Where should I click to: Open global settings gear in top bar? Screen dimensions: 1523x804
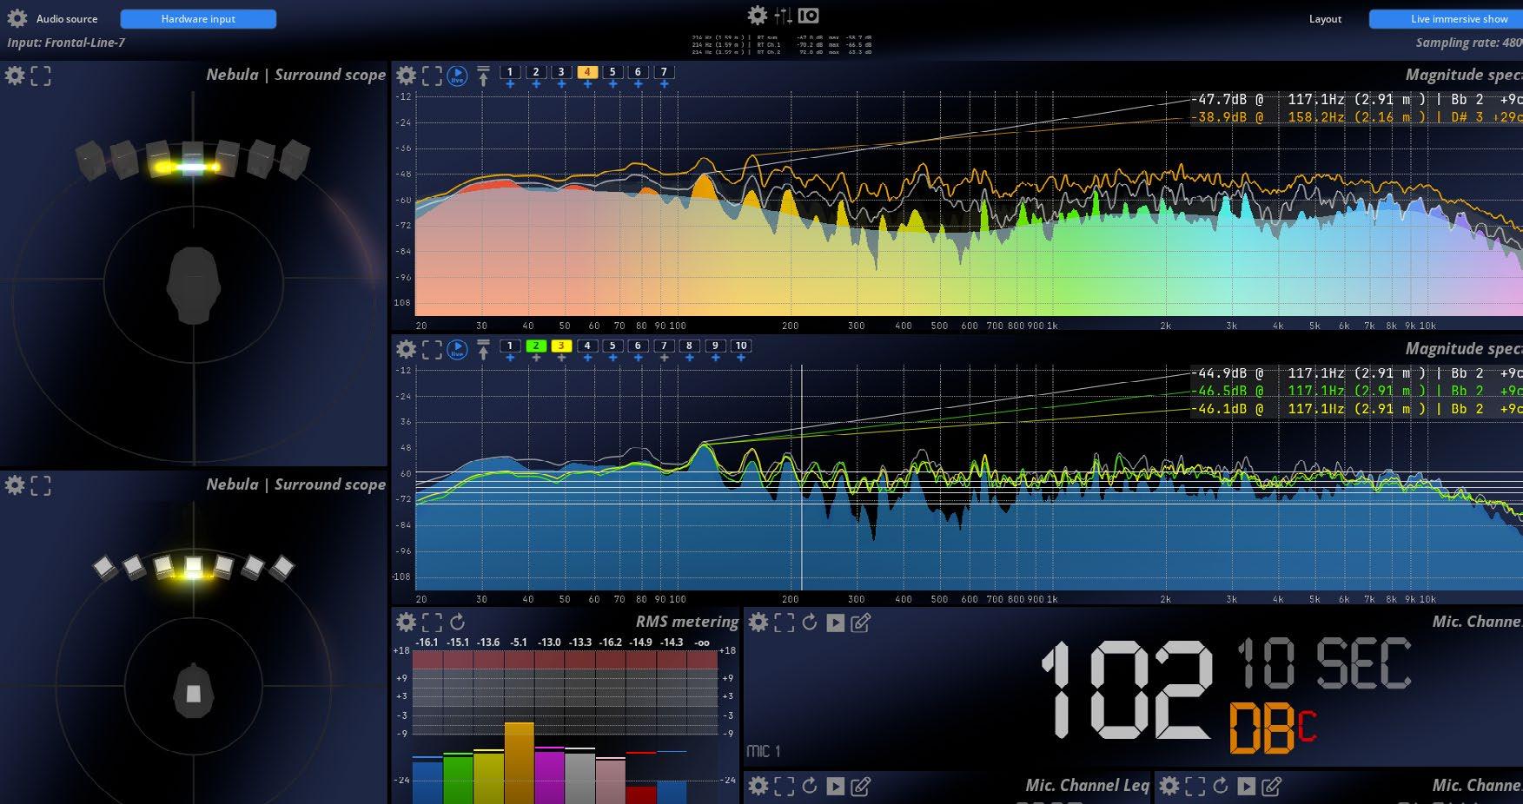pos(758,16)
